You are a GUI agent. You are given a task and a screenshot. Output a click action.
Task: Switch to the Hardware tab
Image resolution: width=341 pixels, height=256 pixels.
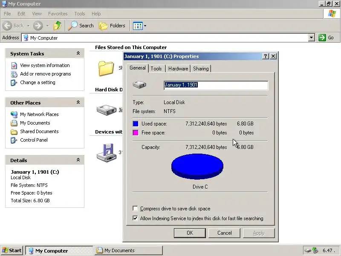178,69
